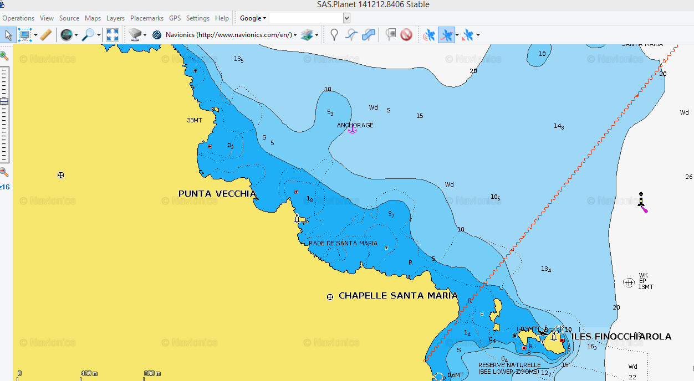The image size is (694, 381).
Task: Open the GPS menu
Action: coord(175,18)
